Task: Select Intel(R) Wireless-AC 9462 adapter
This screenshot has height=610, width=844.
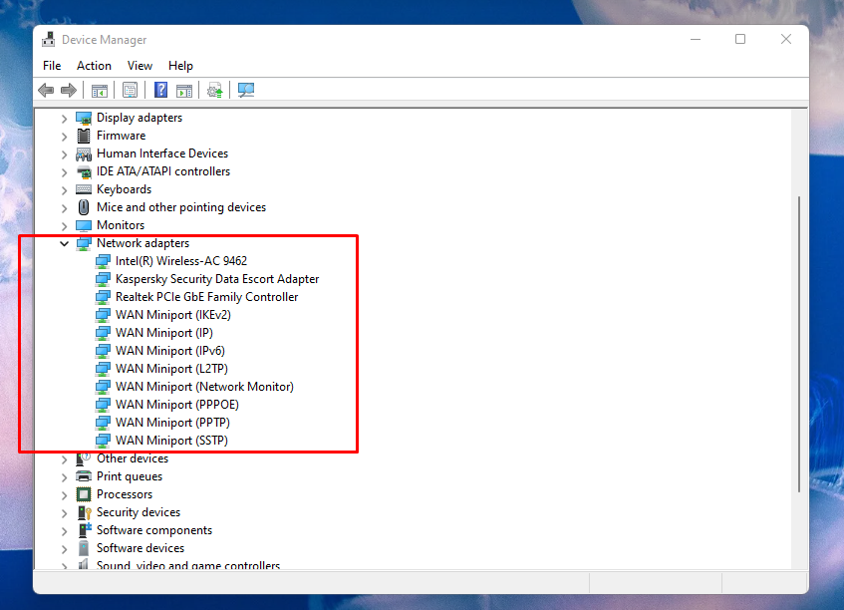Action: pos(181,261)
